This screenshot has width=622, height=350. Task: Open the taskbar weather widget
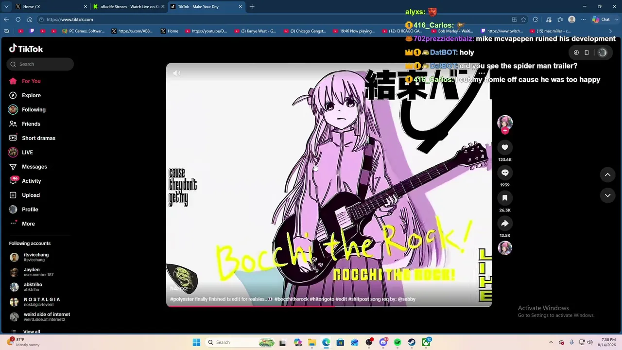(x=23, y=342)
